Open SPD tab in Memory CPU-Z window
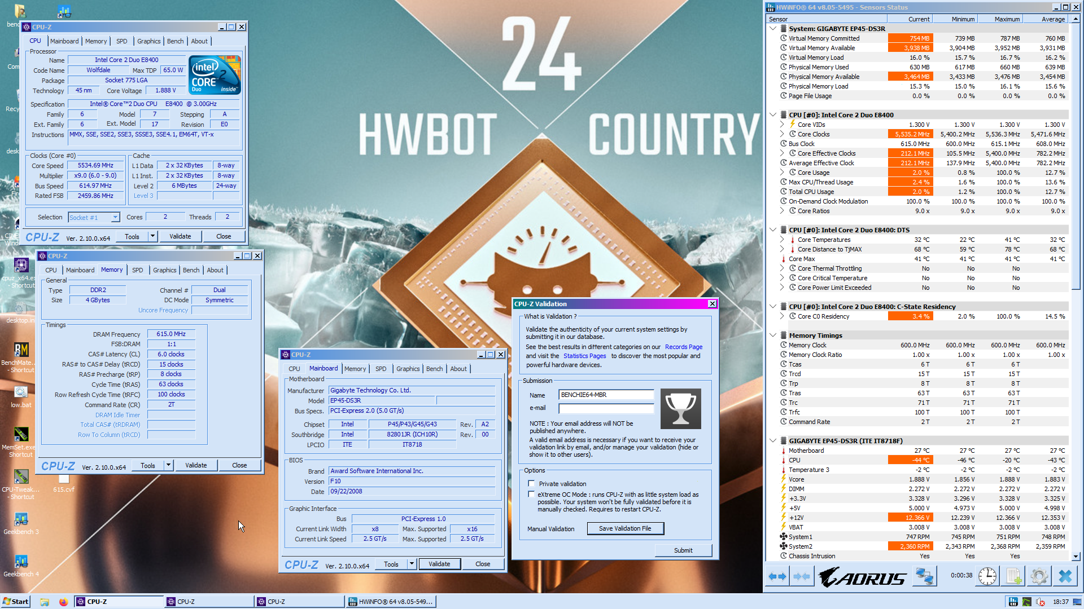The height and width of the screenshot is (609, 1084). [137, 270]
